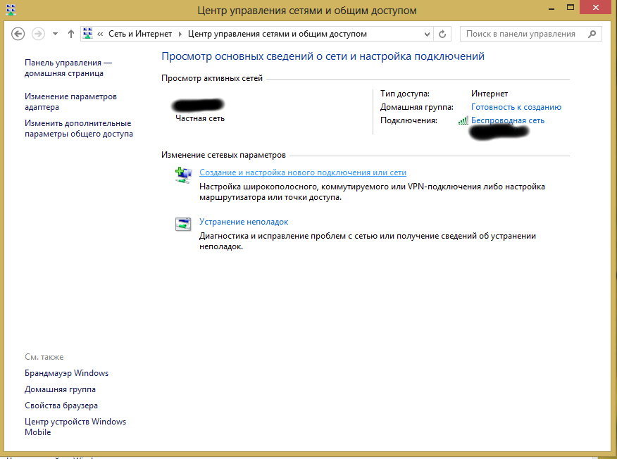Open 'Устранение неполадок' link

click(244, 222)
